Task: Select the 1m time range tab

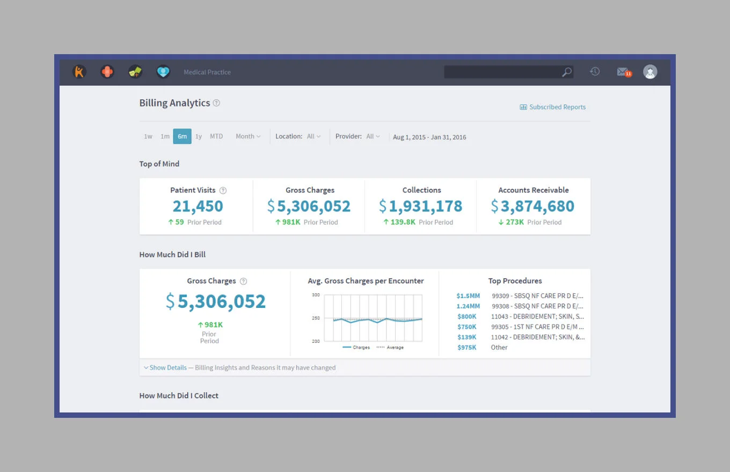Action: (165, 137)
